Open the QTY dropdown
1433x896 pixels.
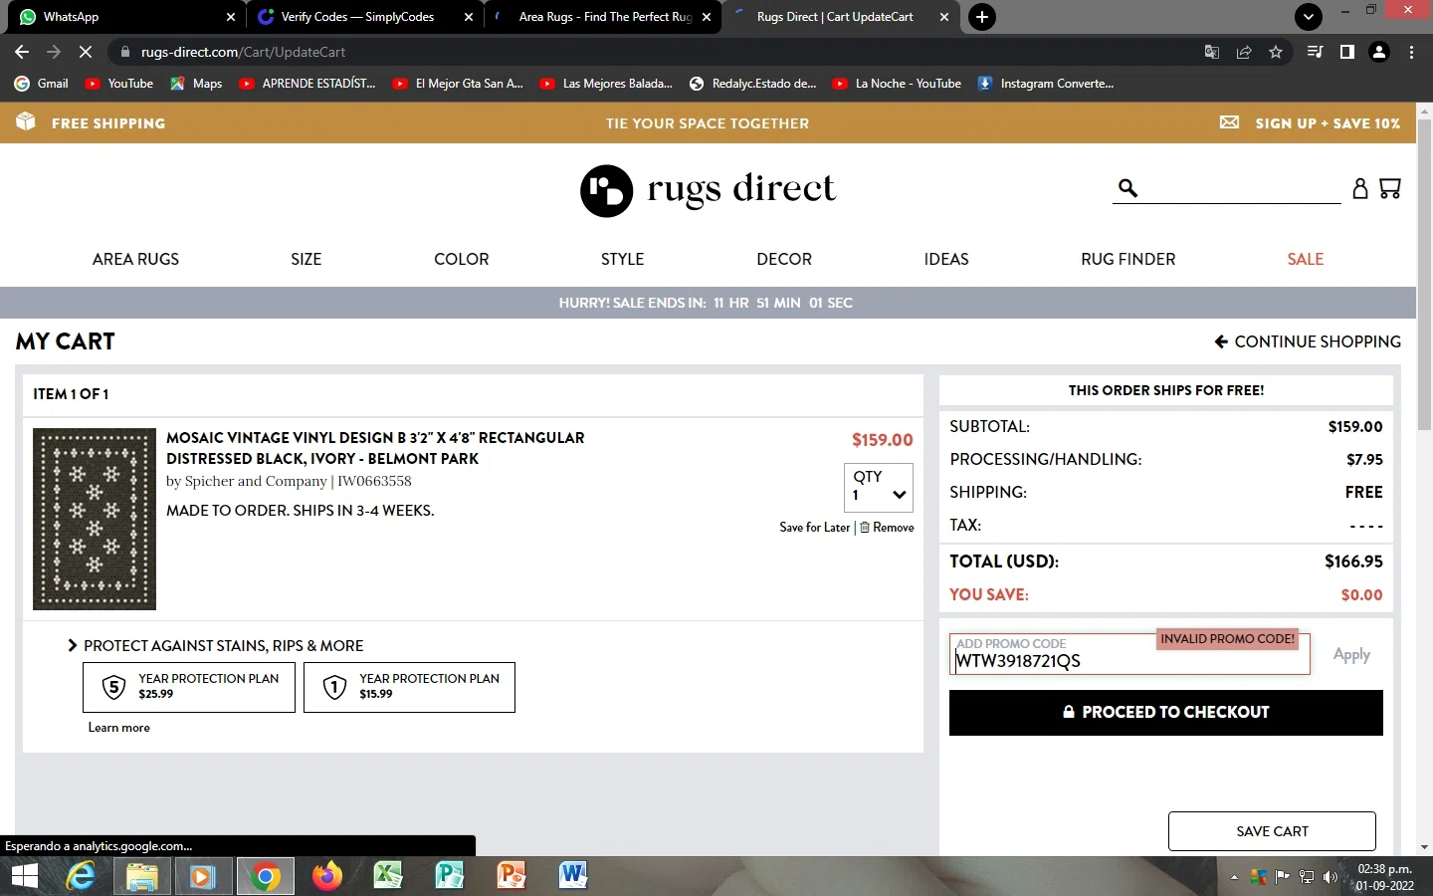[x=879, y=487]
